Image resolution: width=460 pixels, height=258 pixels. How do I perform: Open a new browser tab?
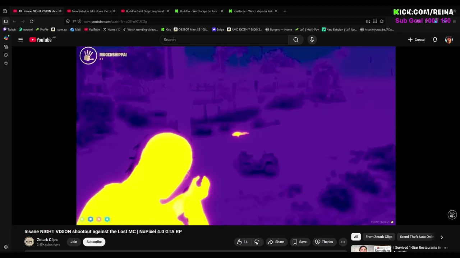tap(285, 11)
